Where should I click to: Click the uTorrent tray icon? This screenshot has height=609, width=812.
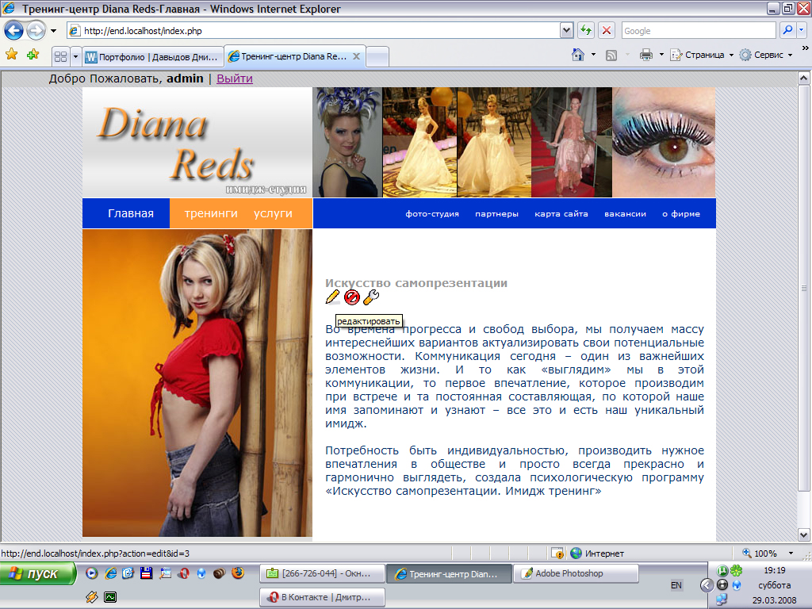click(x=722, y=571)
